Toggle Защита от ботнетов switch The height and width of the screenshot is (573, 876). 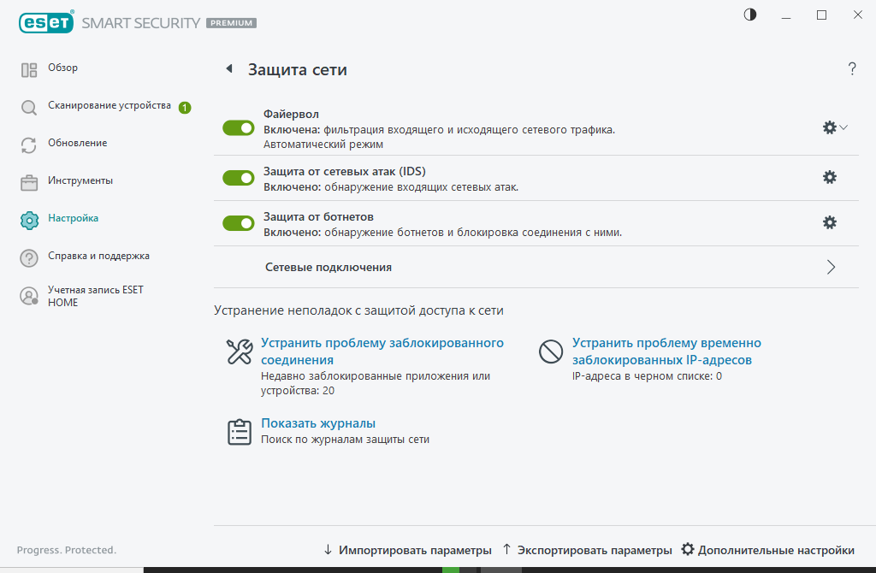239,223
